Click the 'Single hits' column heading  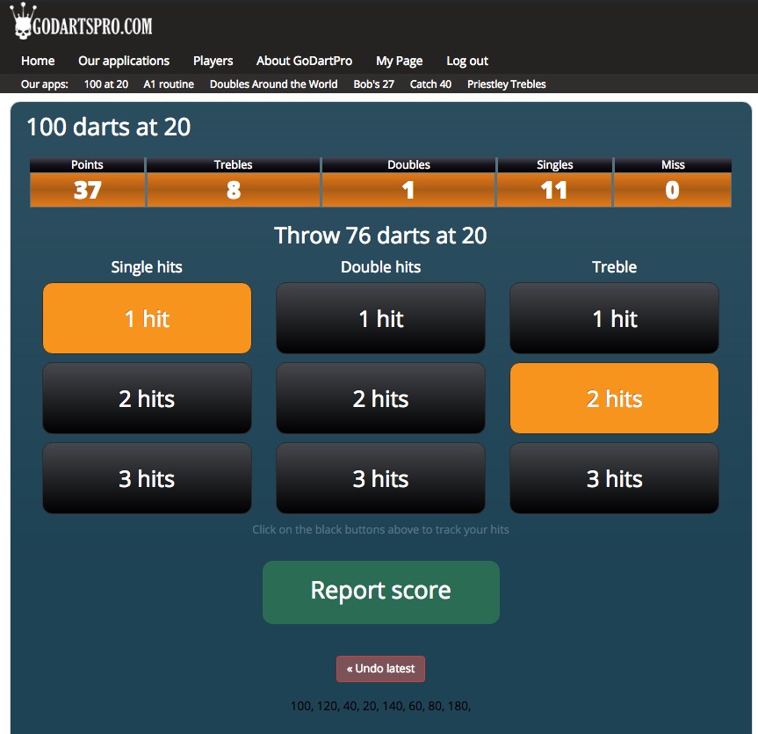(147, 267)
